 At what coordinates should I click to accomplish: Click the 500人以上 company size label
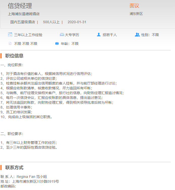51,22
